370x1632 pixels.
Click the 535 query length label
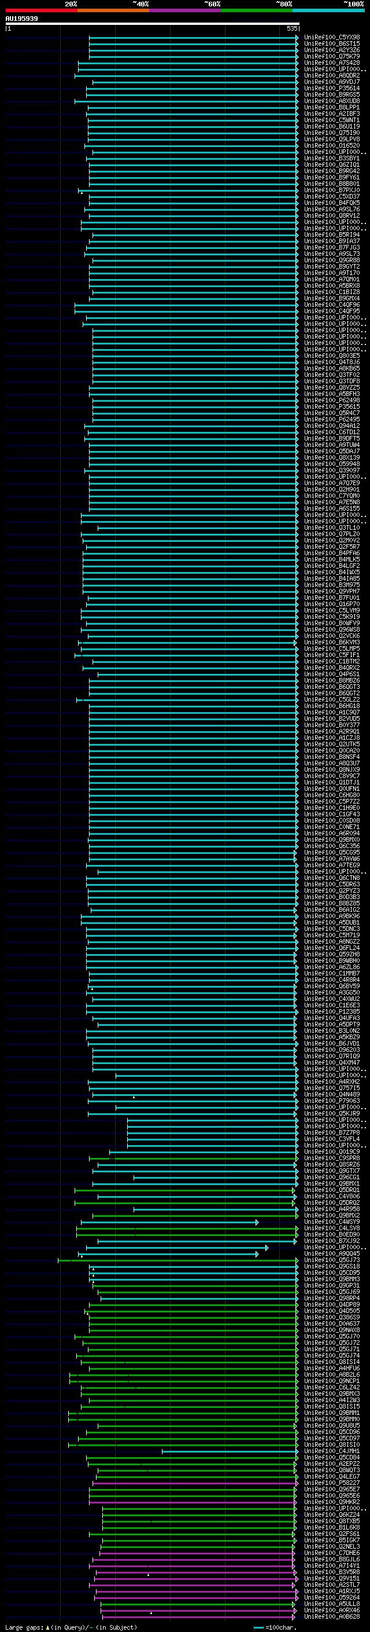[291, 28]
